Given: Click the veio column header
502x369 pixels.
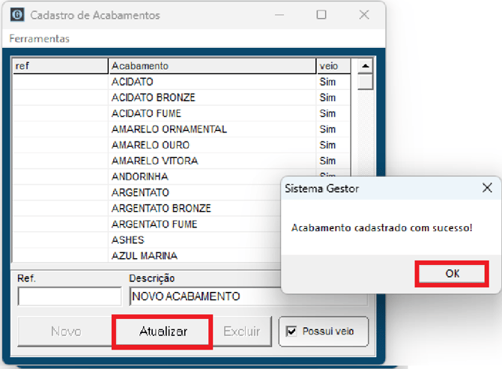Looking at the screenshot, I should click(333, 66).
